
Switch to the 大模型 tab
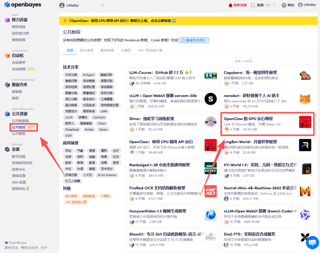click(126, 50)
